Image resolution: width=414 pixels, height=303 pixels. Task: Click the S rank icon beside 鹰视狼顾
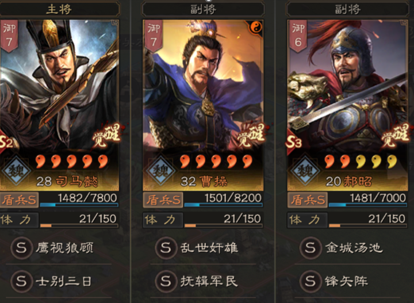coord(21,248)
